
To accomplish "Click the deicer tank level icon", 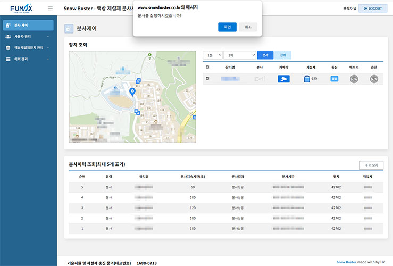I will pos(307,79).
